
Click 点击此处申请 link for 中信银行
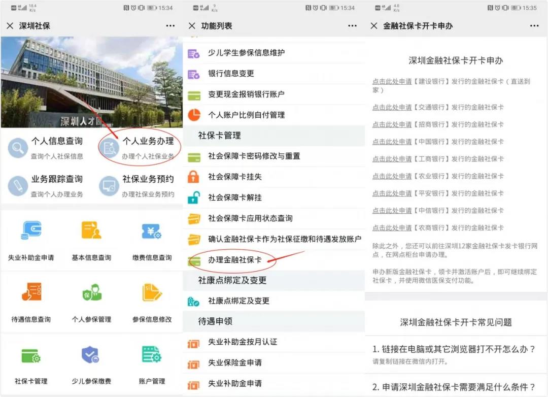click(x=392, y=211)
